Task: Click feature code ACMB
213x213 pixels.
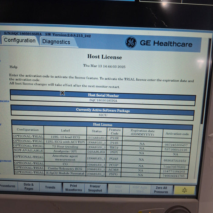Action: point(113,169)
